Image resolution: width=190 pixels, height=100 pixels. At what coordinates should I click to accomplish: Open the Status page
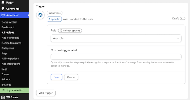pyautogui.click(x=6, y=74)
